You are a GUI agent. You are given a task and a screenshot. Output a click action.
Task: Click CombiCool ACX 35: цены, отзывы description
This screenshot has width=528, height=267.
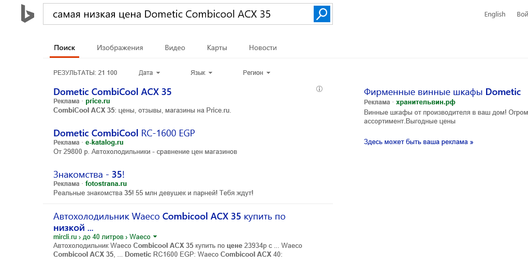[142, 110]
